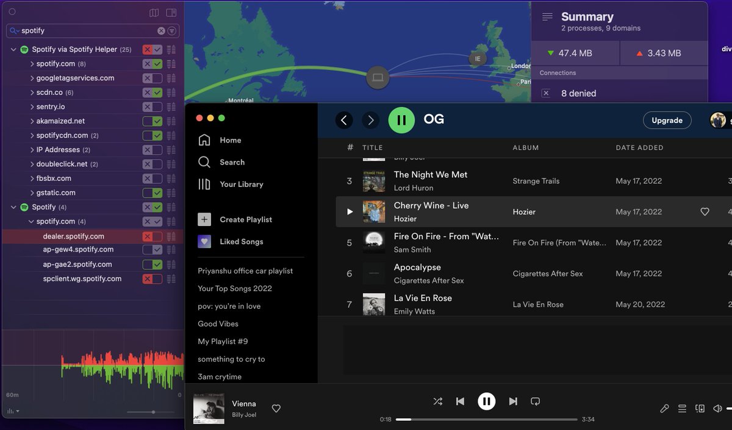Open Lord Huron artist link
Viewport: 732px width, 430px height.
[414, 188]
